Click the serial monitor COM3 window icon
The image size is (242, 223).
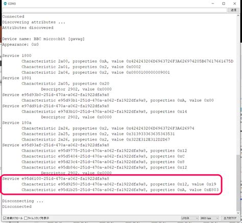pyautogui.click(x=5, y=4)
